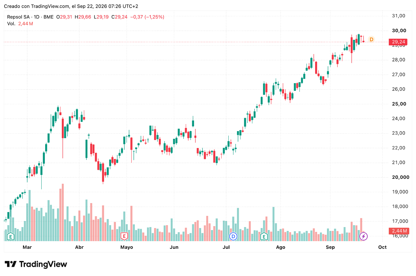Click the 26,00 price axis label
The width and height of the screenshot is (416, 276).
pyautogui.click(x=399, y=89)
